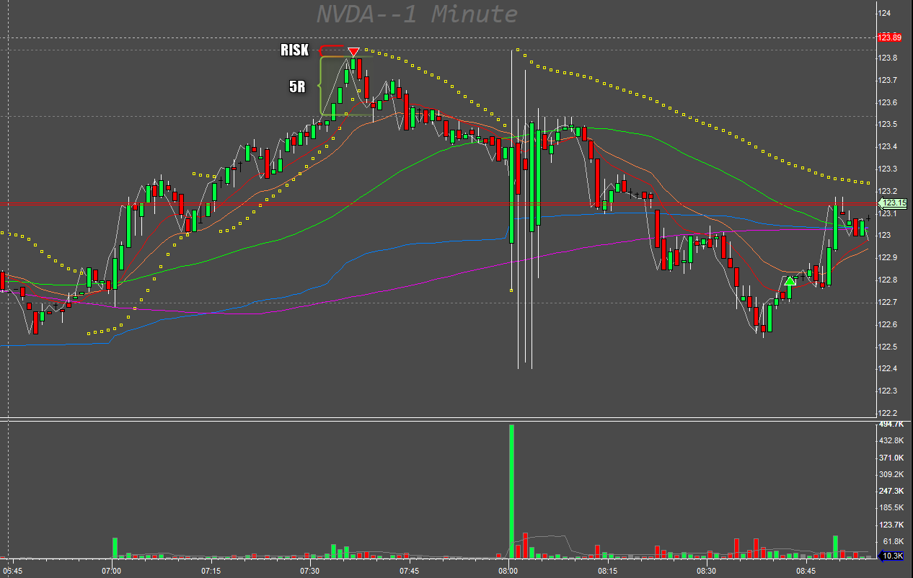Click the 122.9 price axis label
Viewport: 913px width, 578px height.
(x=888, y=257)
